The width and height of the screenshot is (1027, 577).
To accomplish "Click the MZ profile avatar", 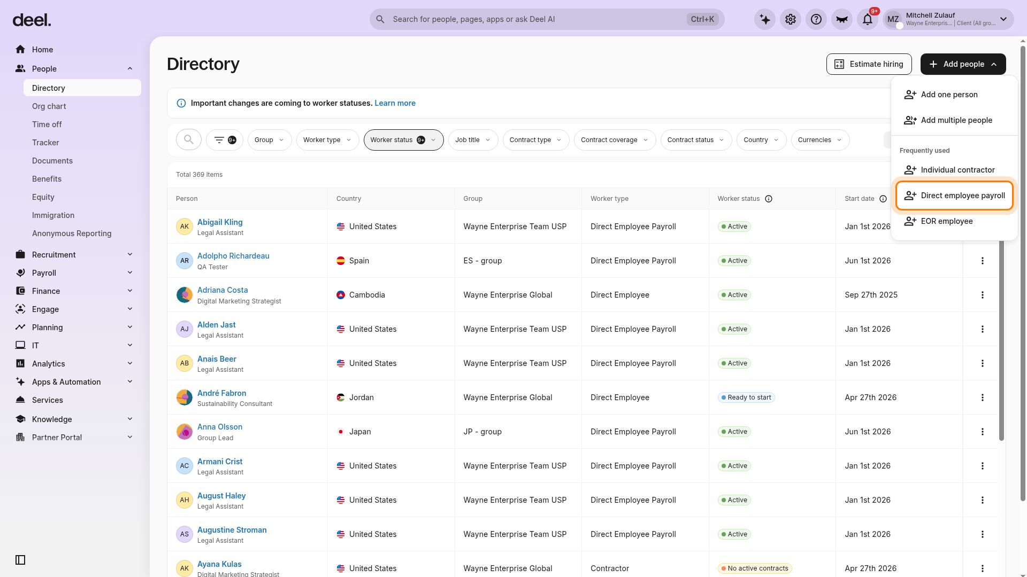I will point(893,19).
